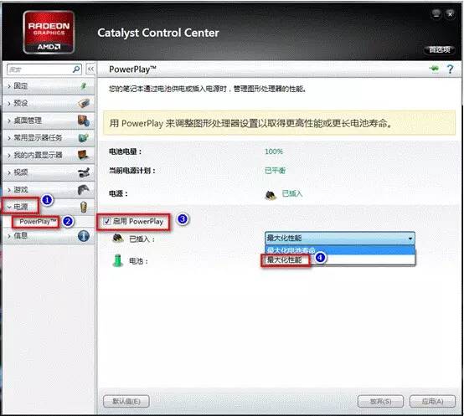Click the 100% battery level value
464x416 pixels.
(x=274, y=152)
